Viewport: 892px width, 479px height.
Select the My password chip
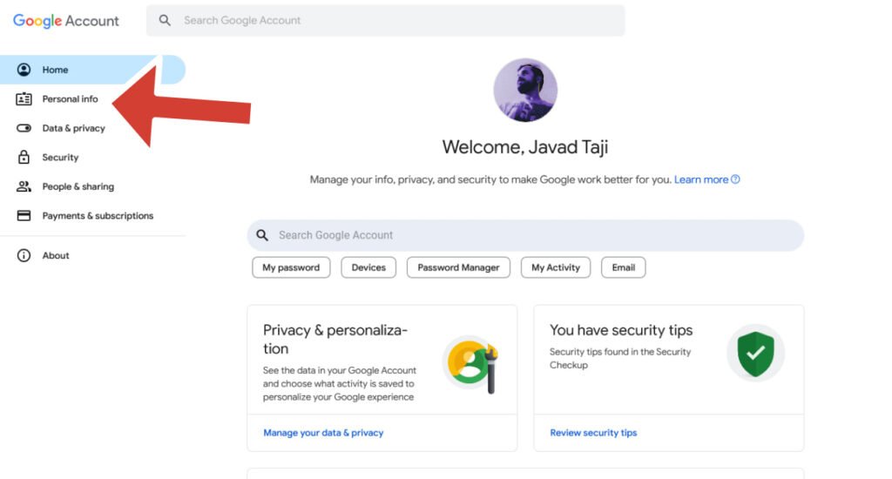(x=291, y=267)
